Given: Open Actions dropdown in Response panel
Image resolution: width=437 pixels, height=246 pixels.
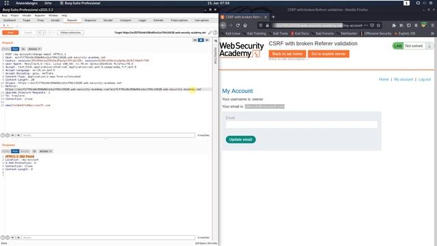Looking at the screenshot, I should 46,151.
